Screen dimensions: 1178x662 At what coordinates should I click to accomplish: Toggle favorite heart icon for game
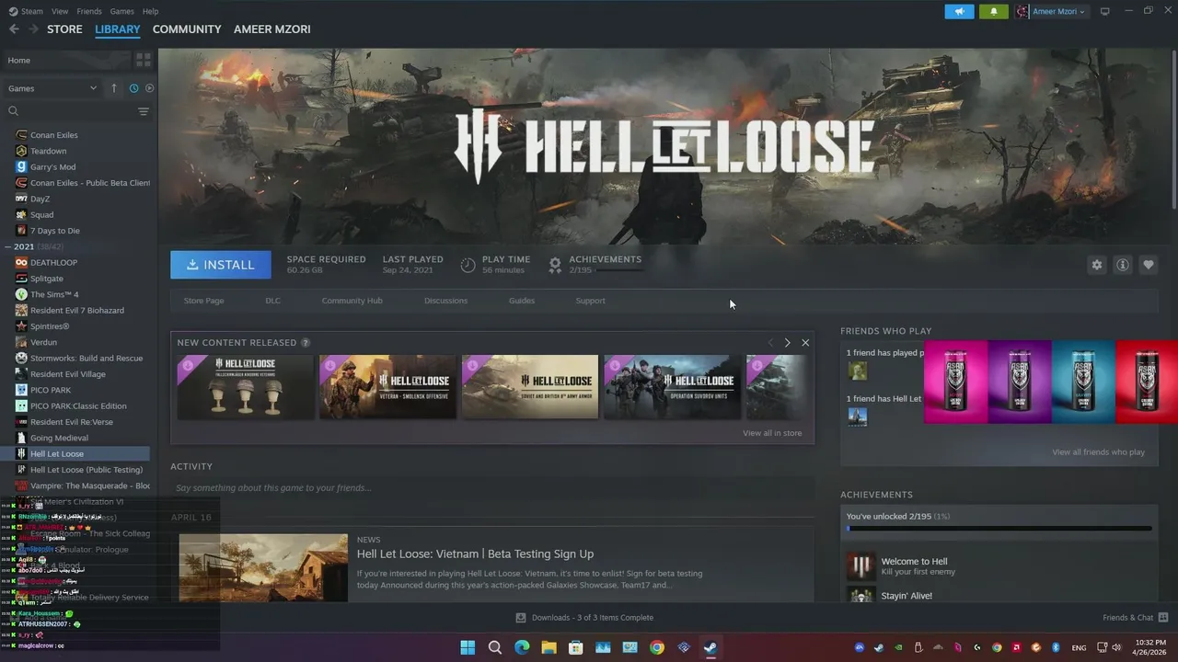1149,265
